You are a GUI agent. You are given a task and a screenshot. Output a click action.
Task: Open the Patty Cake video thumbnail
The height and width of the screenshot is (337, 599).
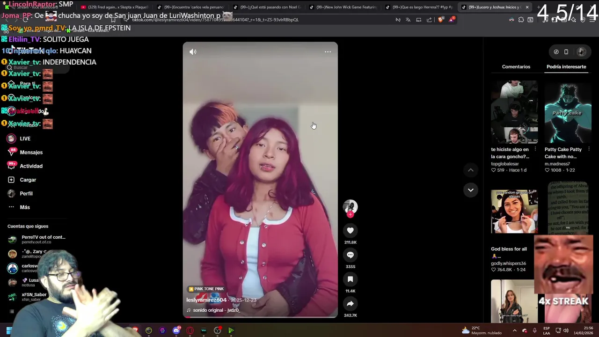[x=568, y=112]
